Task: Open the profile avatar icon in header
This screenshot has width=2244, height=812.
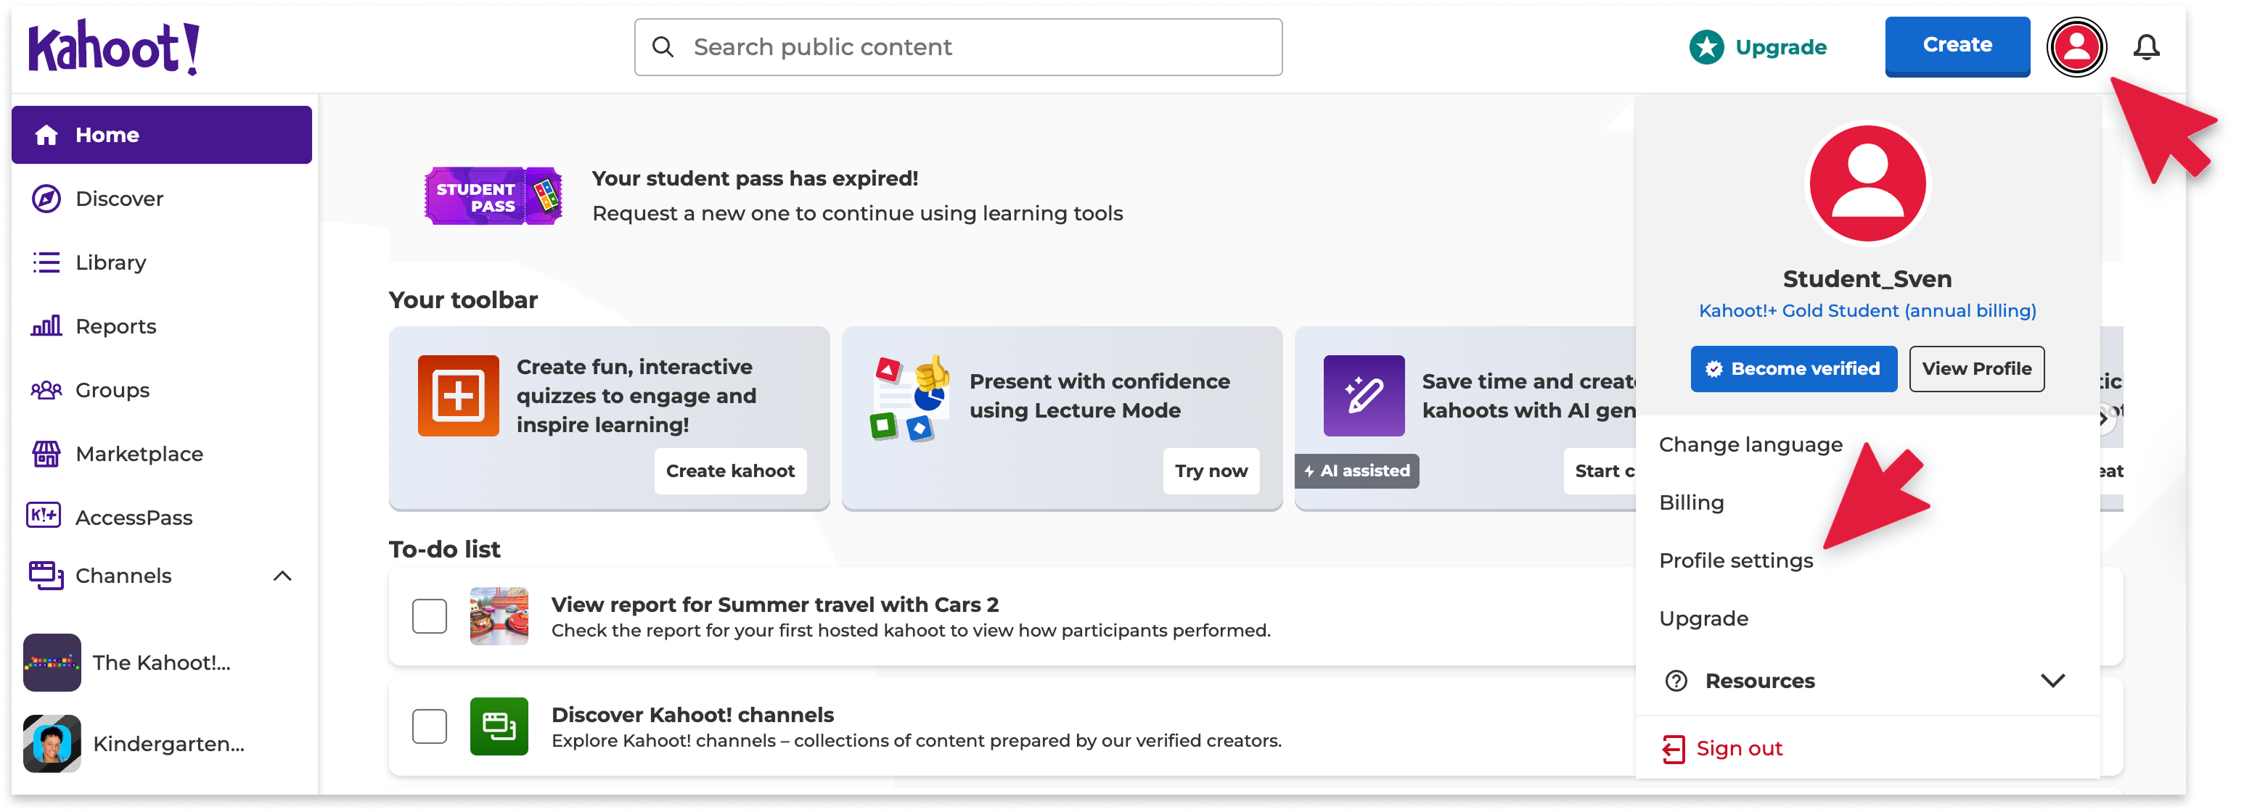Action: coord(2077,47)
